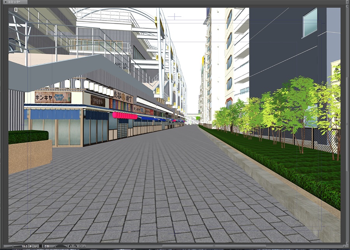Select the Zoom Out magnifier icon
This screenshot has height=250, width=350.
pyautogui.click(x=30, y=246)
